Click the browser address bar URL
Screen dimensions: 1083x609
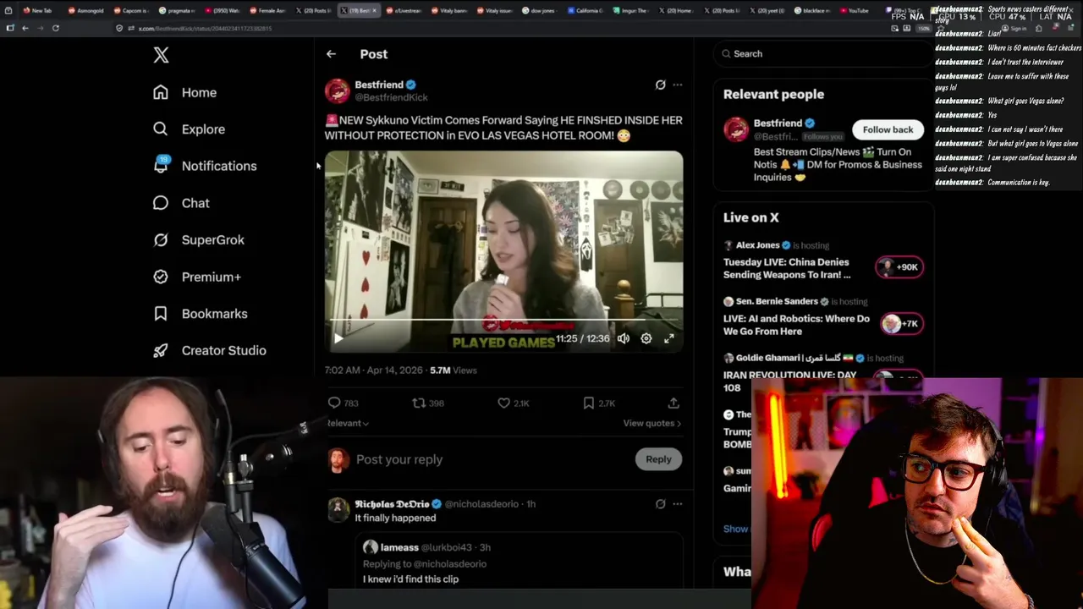[205, 29]
